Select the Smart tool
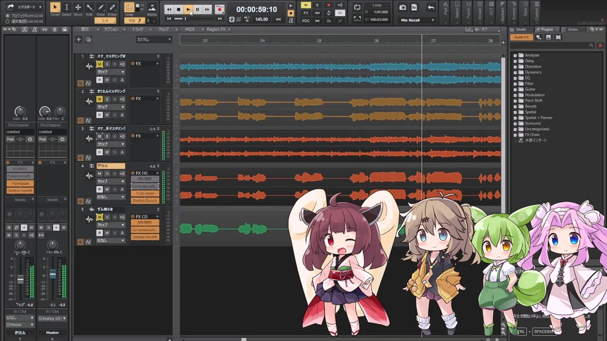Image resolution: width=607 pixels, height=341 pixels. tap(55, 8)
